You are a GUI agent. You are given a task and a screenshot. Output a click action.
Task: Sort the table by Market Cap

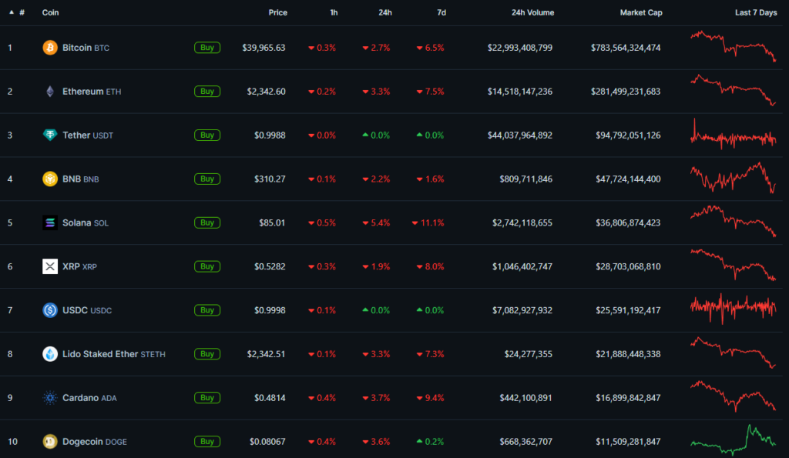(641, 12)
